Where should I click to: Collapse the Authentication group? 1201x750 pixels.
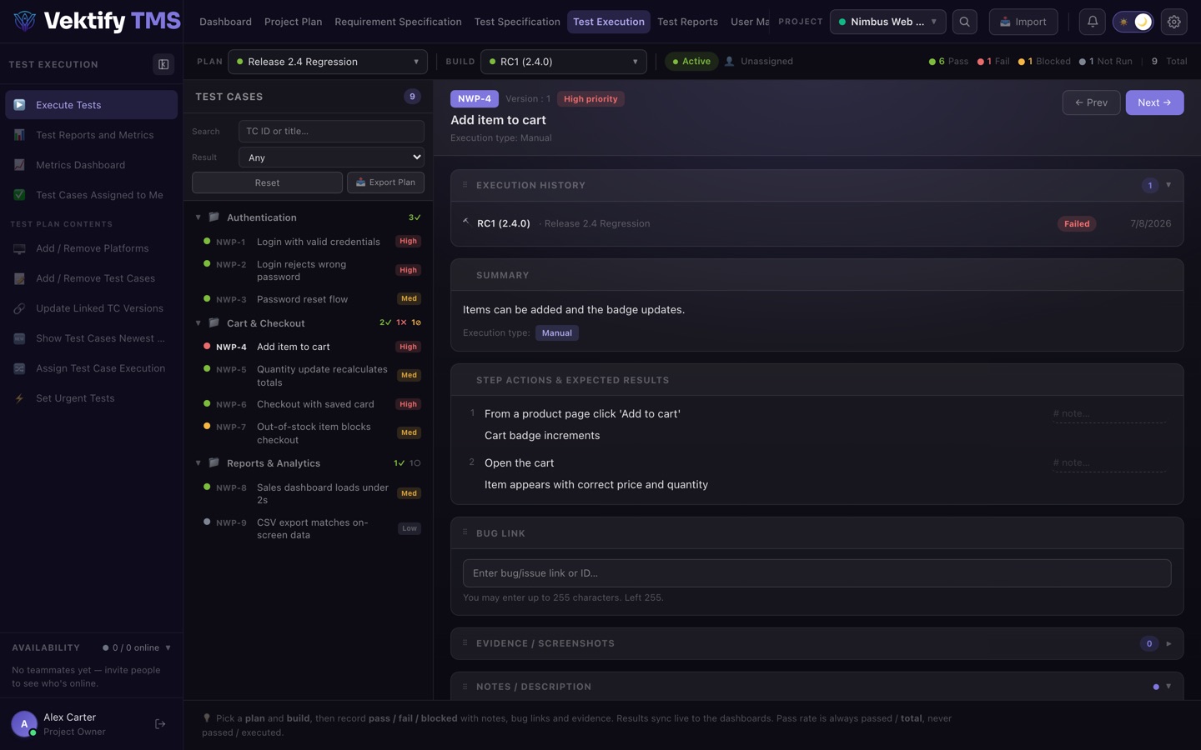[x=198, y=217]
